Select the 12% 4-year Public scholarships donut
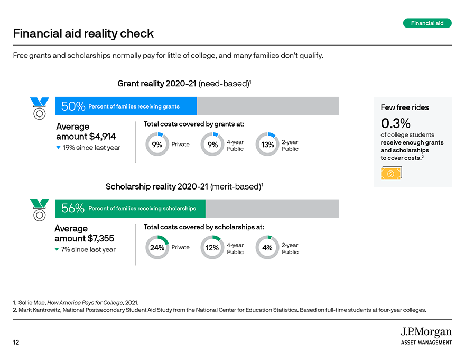465x360 pixels. [x=212, y=247]
